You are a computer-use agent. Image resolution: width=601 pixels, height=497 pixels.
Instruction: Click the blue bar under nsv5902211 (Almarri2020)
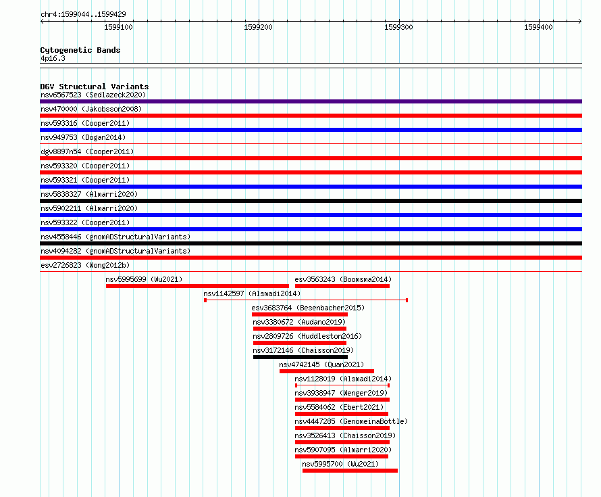311,215
